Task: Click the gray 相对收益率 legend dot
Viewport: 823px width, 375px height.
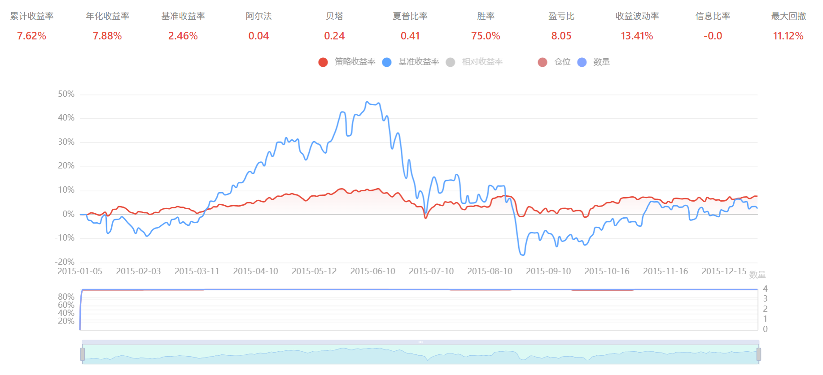Action: pyautogui.click(x=450, y=62)
